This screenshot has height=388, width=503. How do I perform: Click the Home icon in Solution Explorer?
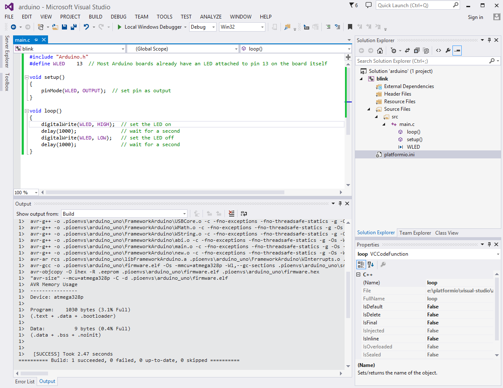point(380,51)
